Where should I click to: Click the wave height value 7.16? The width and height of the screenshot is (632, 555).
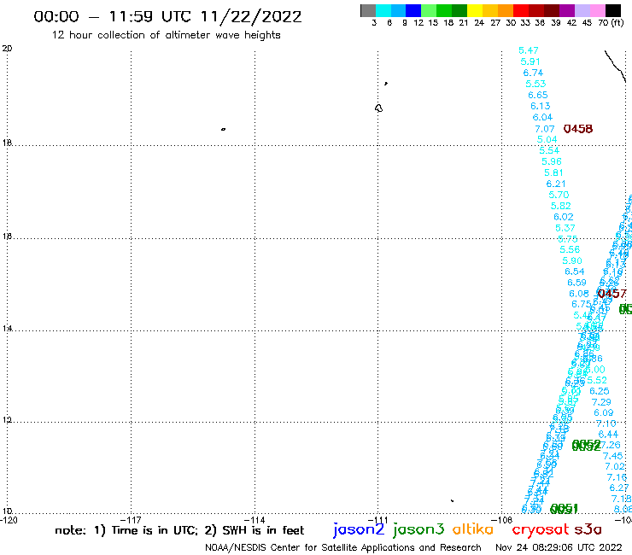[617, 477]
